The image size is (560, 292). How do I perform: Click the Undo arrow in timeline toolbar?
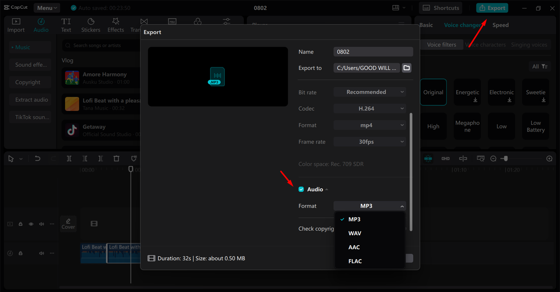38,158
